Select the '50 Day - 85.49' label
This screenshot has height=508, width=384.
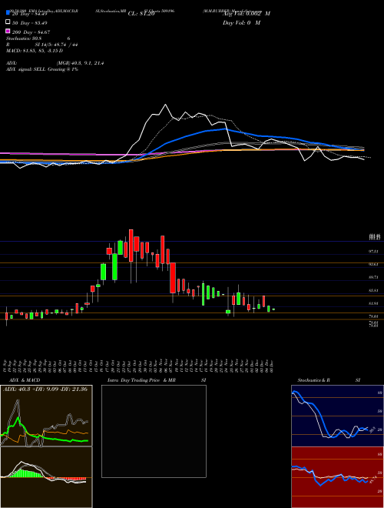coord(30,23)
